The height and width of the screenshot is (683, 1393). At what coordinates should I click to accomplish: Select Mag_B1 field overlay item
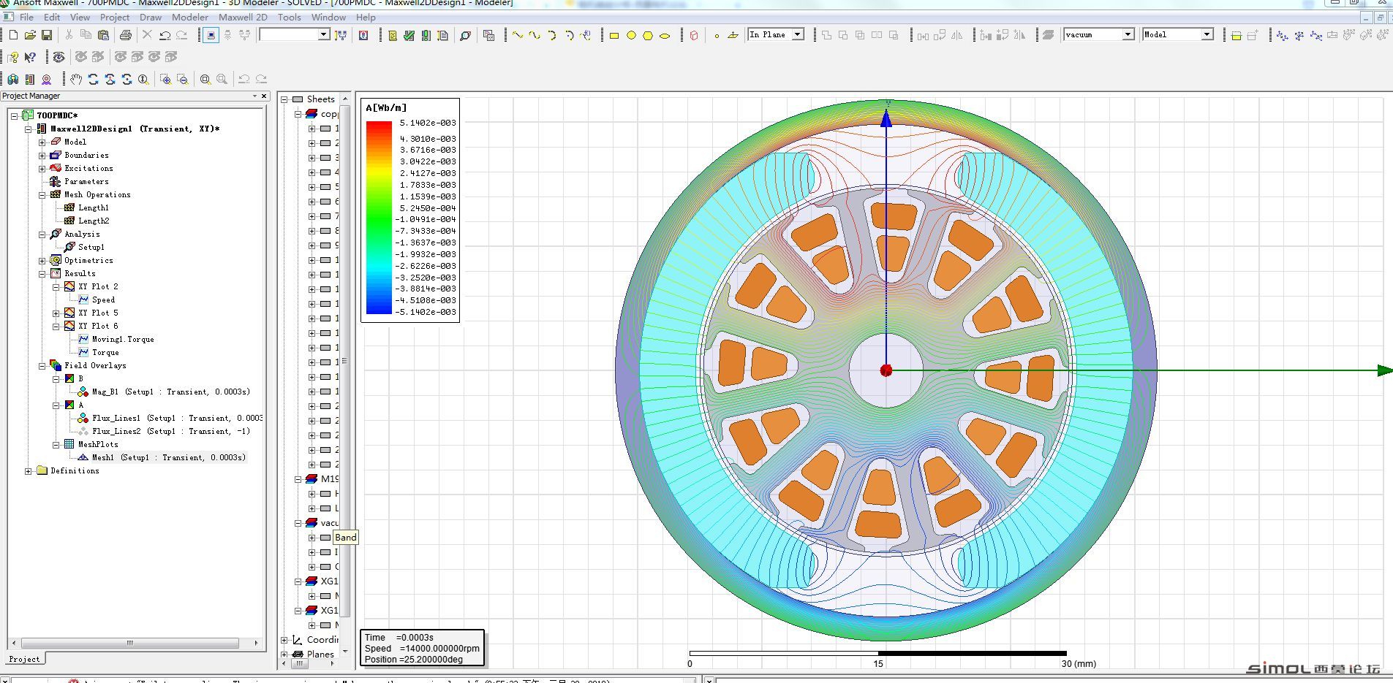[171, 392]
